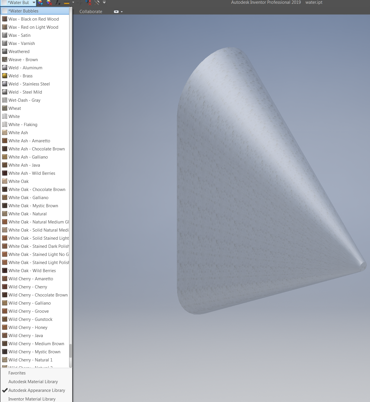
Task: Select White Oak - Galliano
Action: 35,198
